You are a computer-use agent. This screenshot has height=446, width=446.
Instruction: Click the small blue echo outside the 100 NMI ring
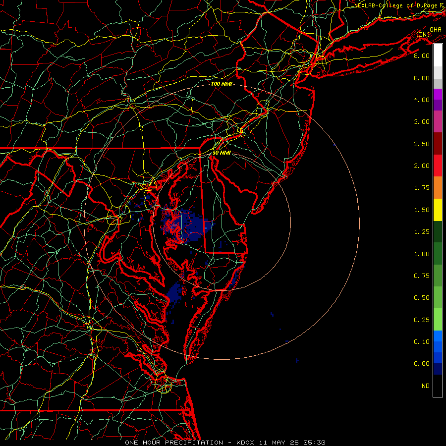click(x=297, y=360)
